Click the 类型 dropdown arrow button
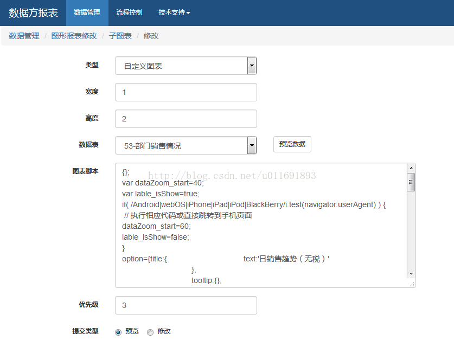 (252, 66)
